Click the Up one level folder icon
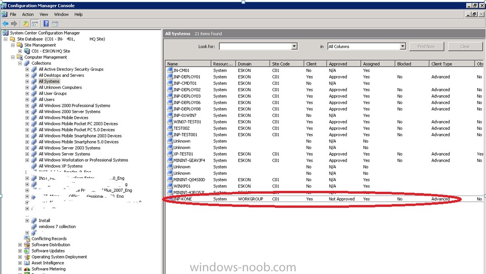The width and height of the screenshot is (486, 274). pos(26,23)
